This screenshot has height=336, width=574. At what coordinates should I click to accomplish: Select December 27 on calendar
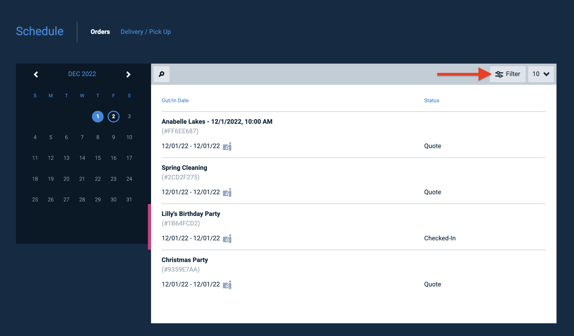[66, 200]
